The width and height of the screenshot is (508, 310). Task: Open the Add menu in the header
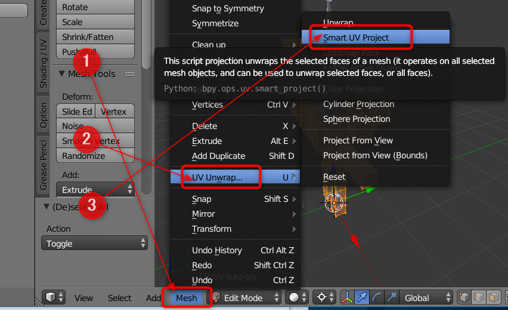[153, 297]
